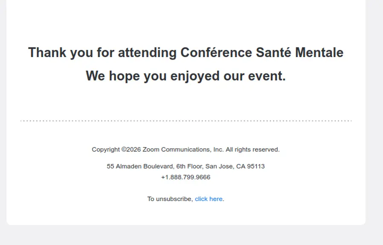Viewport: 383px width, 245px height.
Task: Click the "We hope you enjoyed our event." line
Action: [186, 76]
